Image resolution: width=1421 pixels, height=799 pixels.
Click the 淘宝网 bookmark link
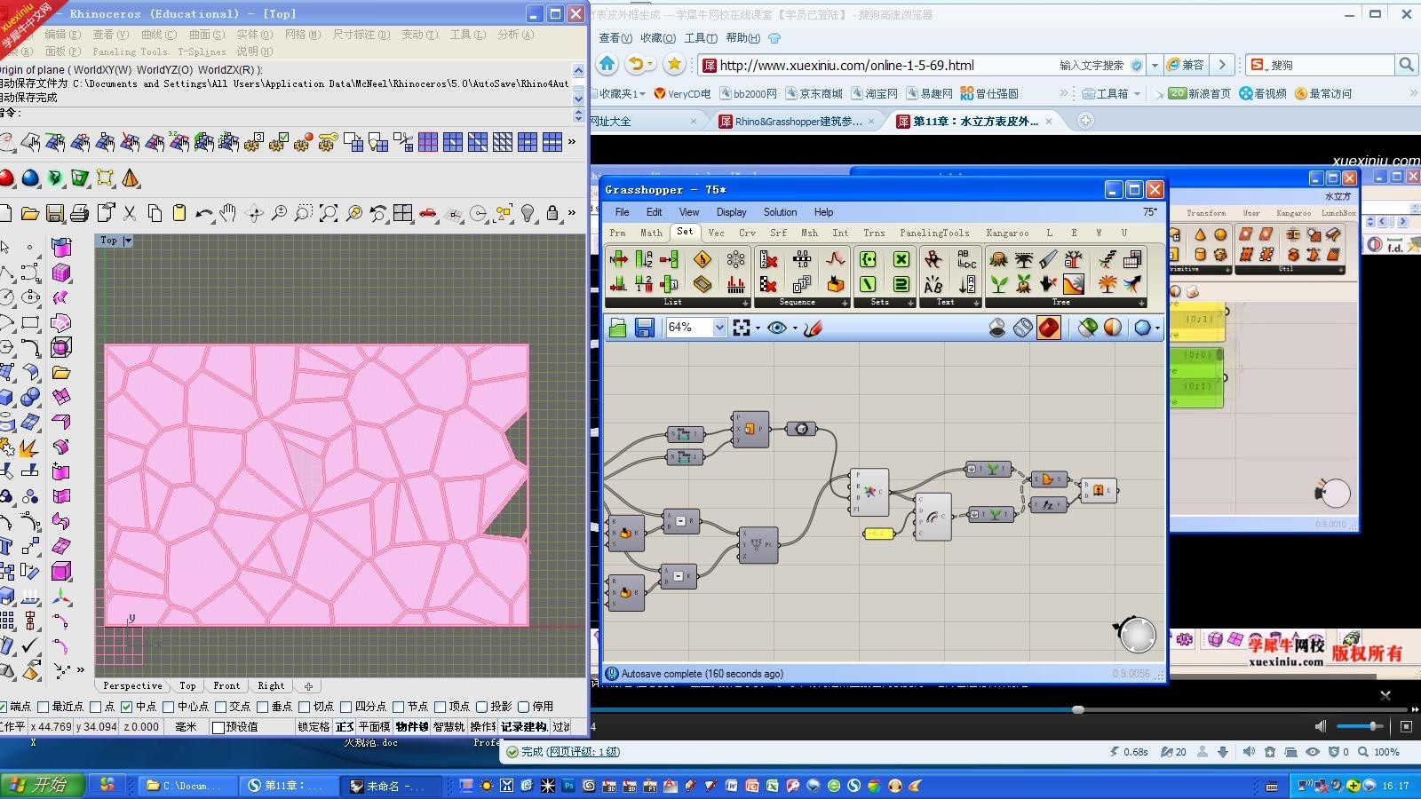click(x=875, y=93)
